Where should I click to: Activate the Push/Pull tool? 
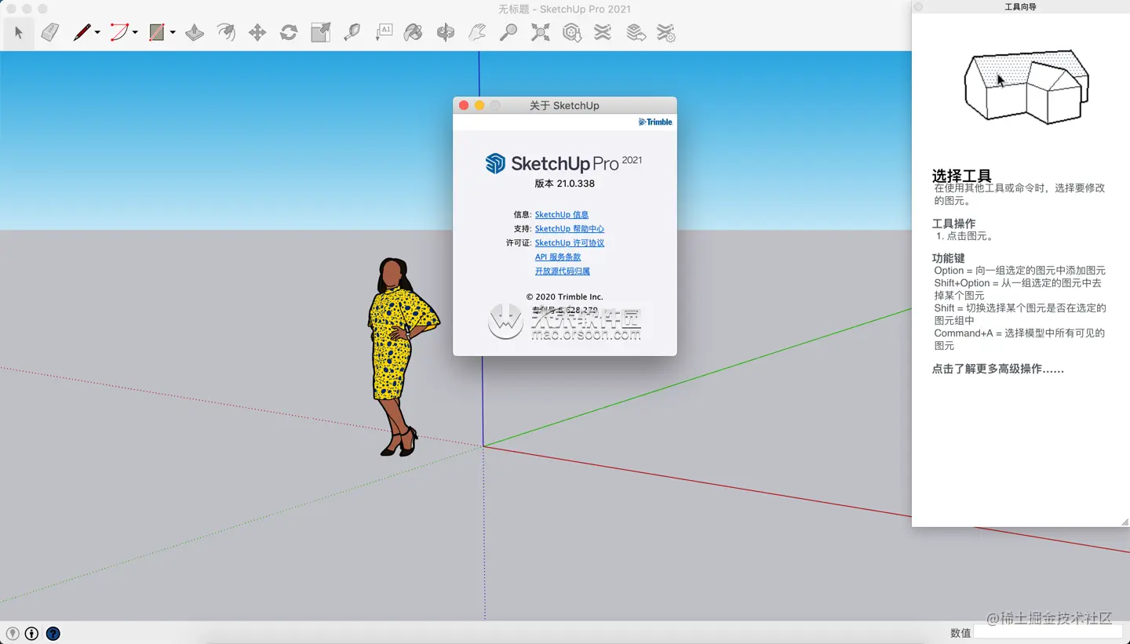tap(195, 32)
